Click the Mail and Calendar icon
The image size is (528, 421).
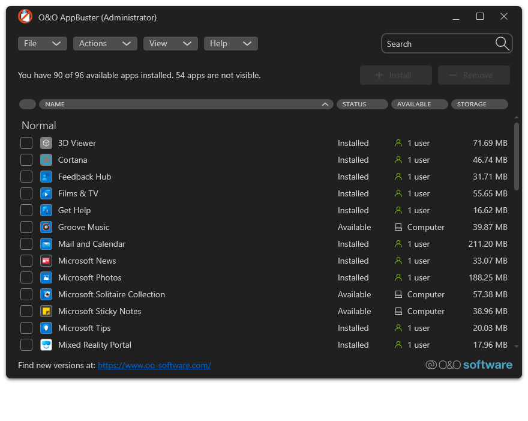pos(46,244)
